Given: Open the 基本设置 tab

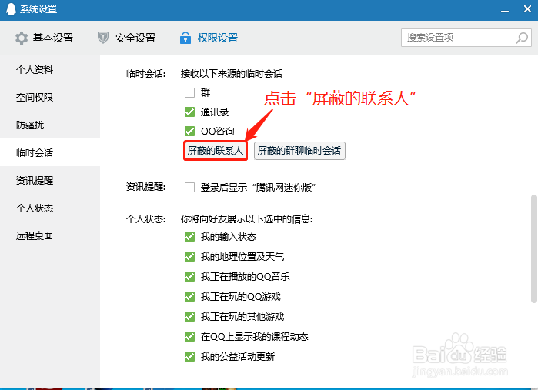Looking at the screenshot, I should coord(45,38).
